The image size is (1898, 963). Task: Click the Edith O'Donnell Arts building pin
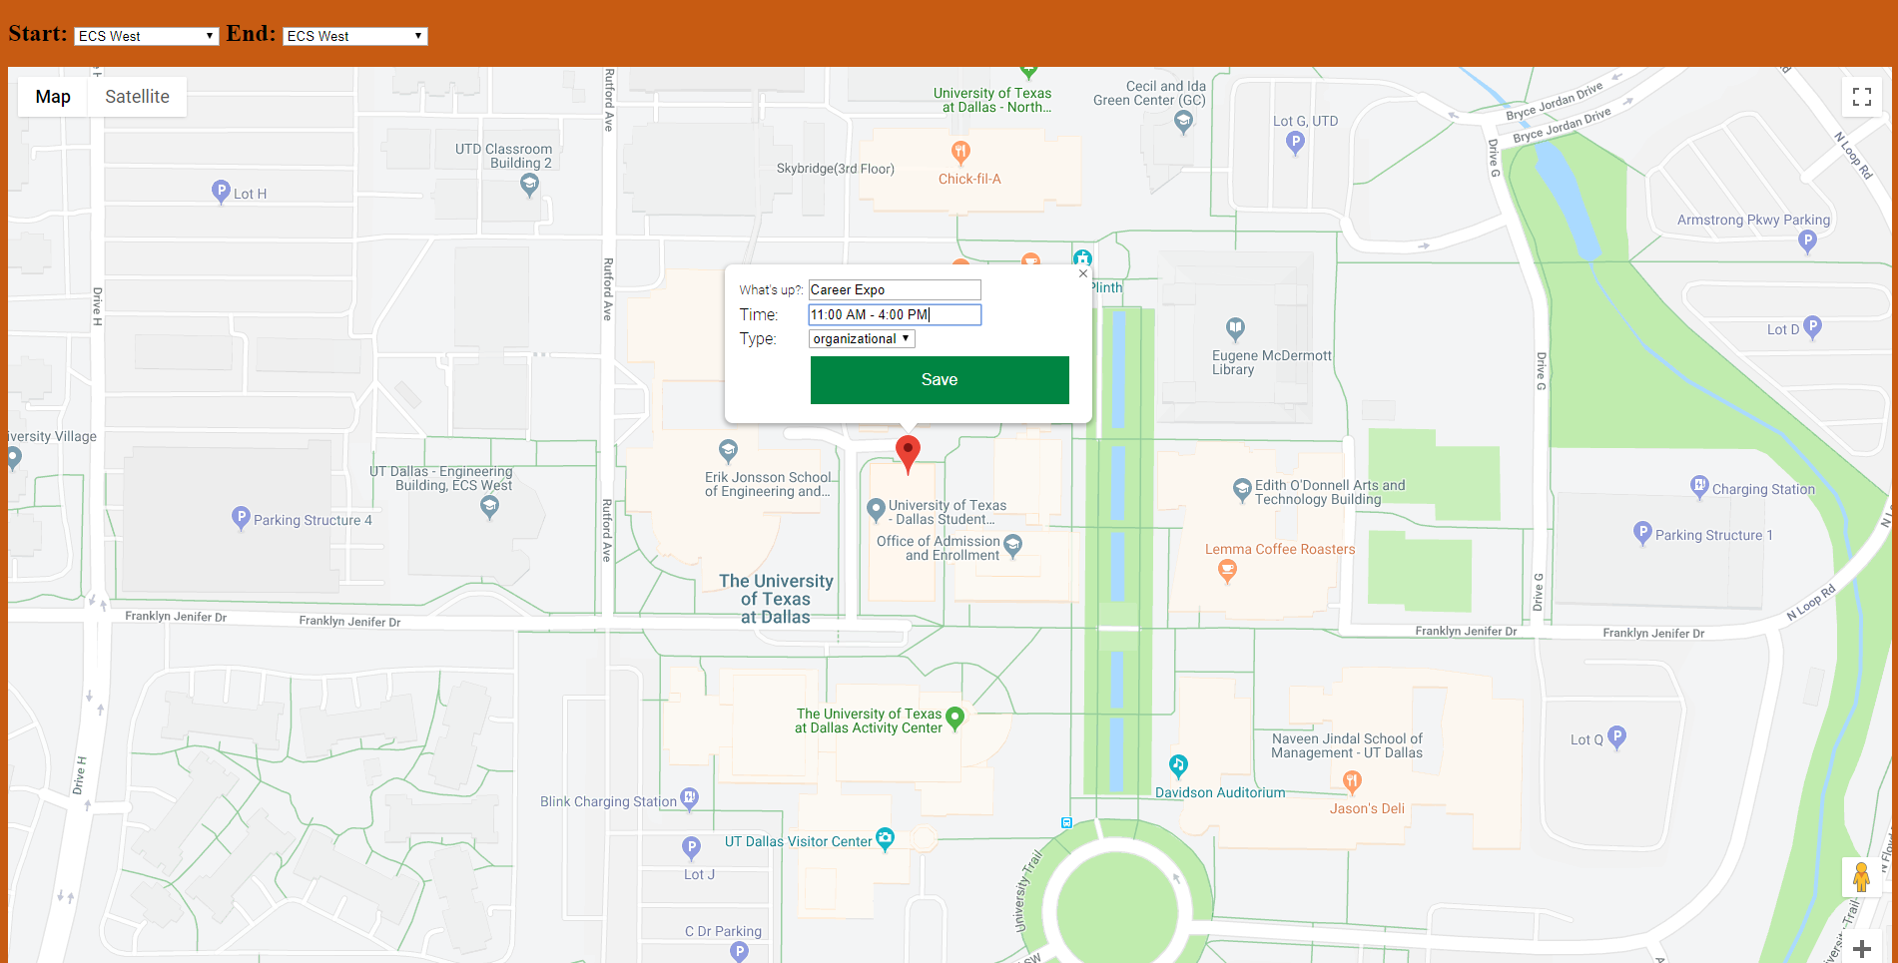tap(1242, 490)
